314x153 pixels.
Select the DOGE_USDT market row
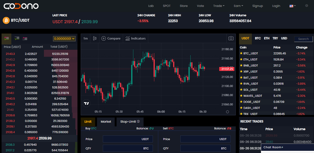pos(276,102)
